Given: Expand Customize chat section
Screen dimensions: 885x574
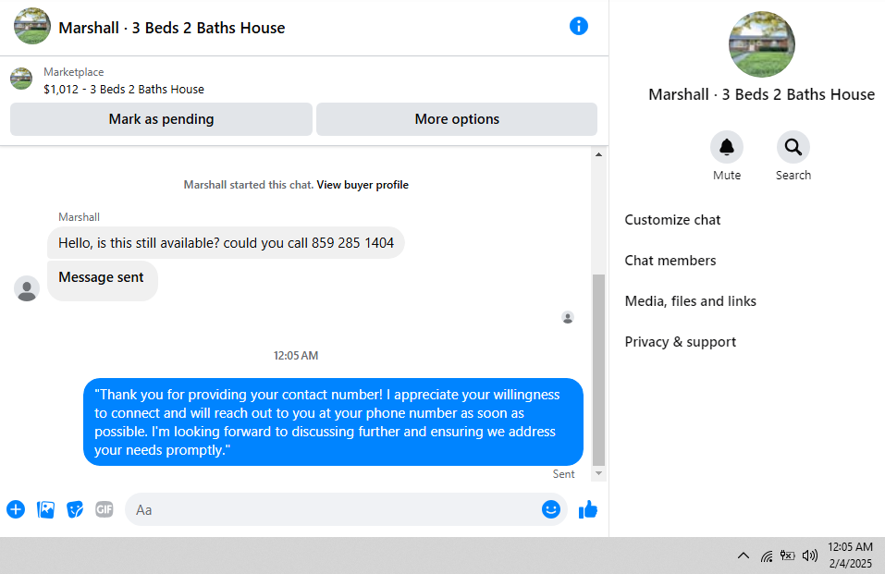Looking at the screenshot, I should click(x=672, y=220).
